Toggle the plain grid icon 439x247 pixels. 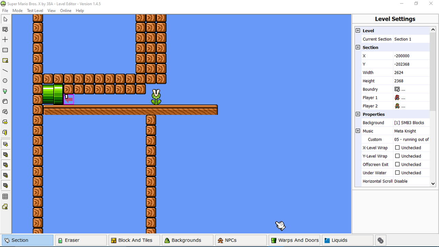coord(5,197)
